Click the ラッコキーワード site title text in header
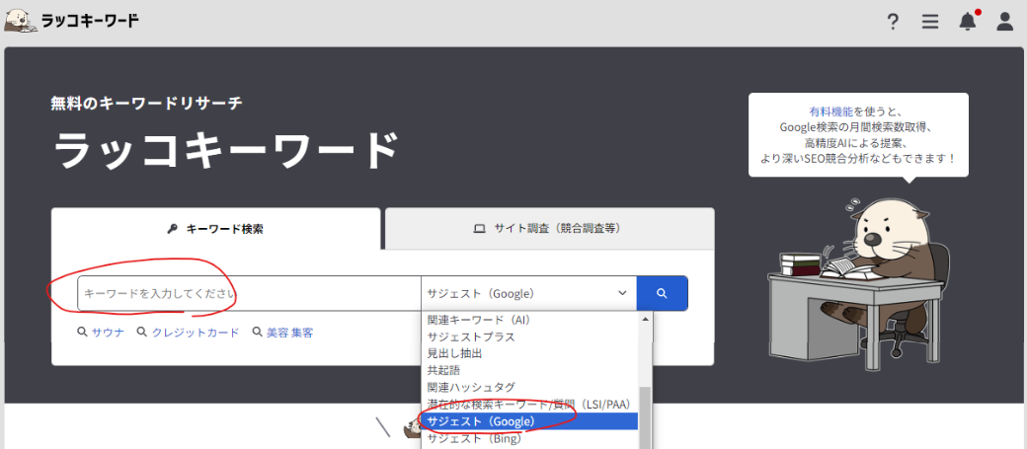Viewport: 1027px width, 449px height. pos(90,21)
